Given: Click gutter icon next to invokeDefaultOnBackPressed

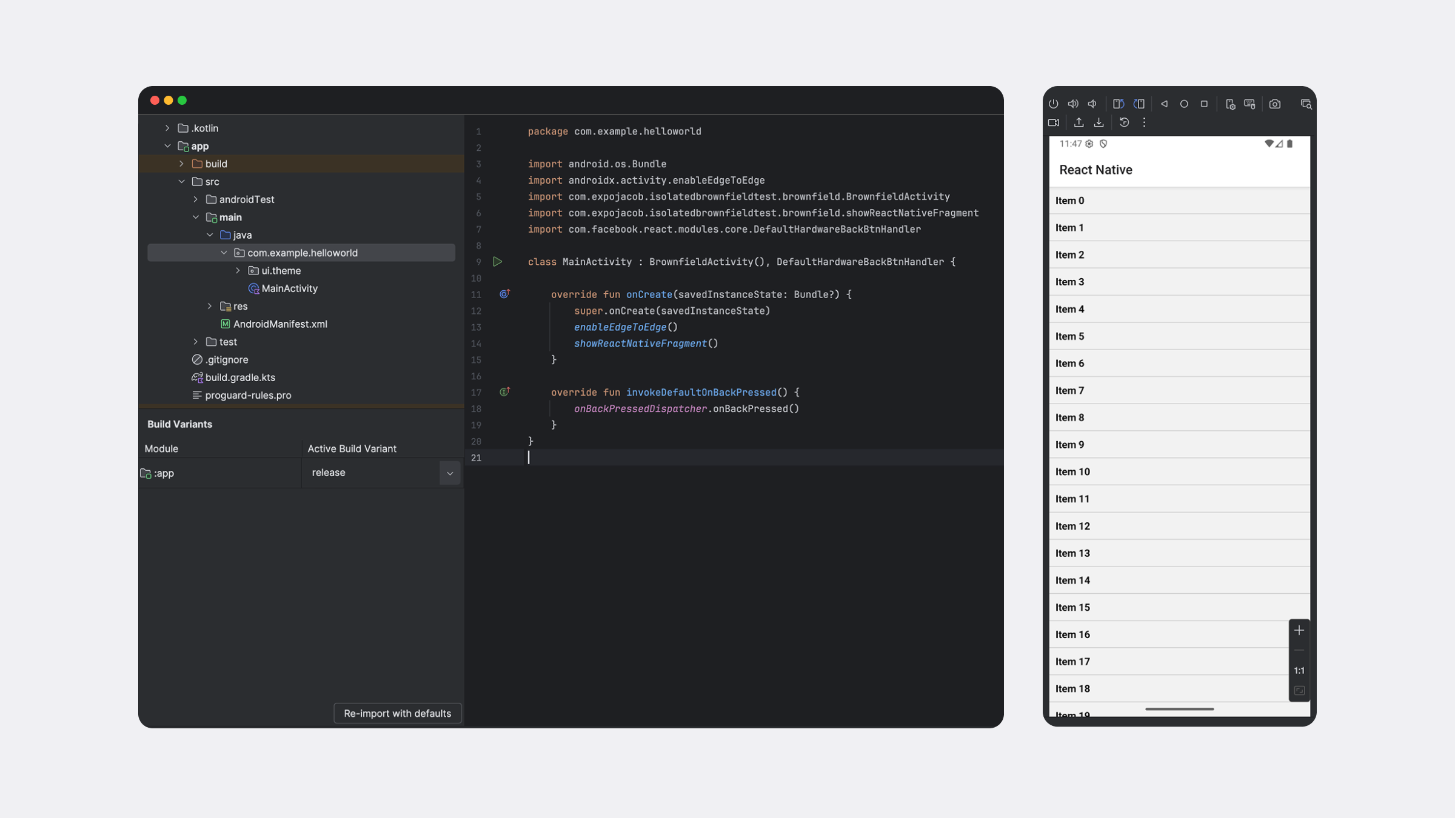Looking at the screenshot, I should pos(504,392).
